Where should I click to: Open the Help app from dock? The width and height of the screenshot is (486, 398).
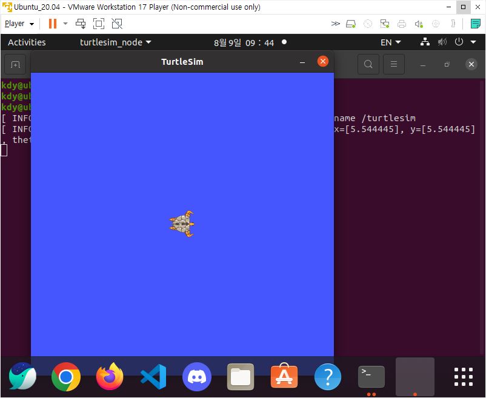328,377
